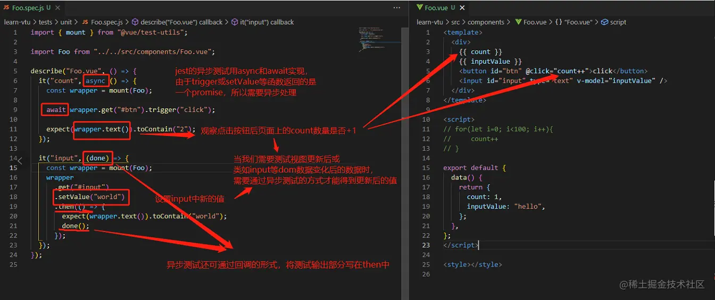Click cube icon before describe breadcrumb
The image size is (715, 300).
(x=135, y=22)
